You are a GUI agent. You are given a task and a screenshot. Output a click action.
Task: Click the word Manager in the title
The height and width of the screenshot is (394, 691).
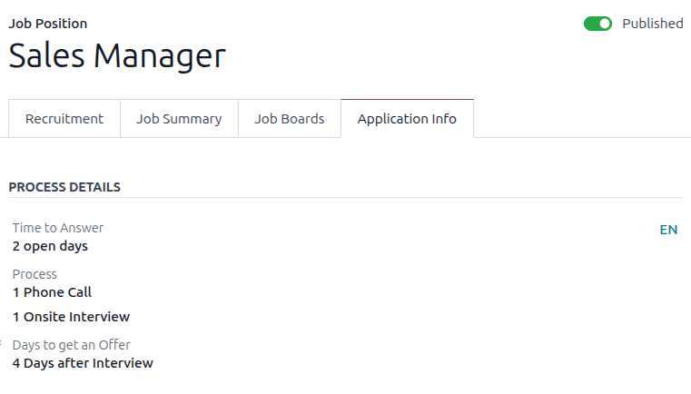pyautogui.click(x=160, y=56)
